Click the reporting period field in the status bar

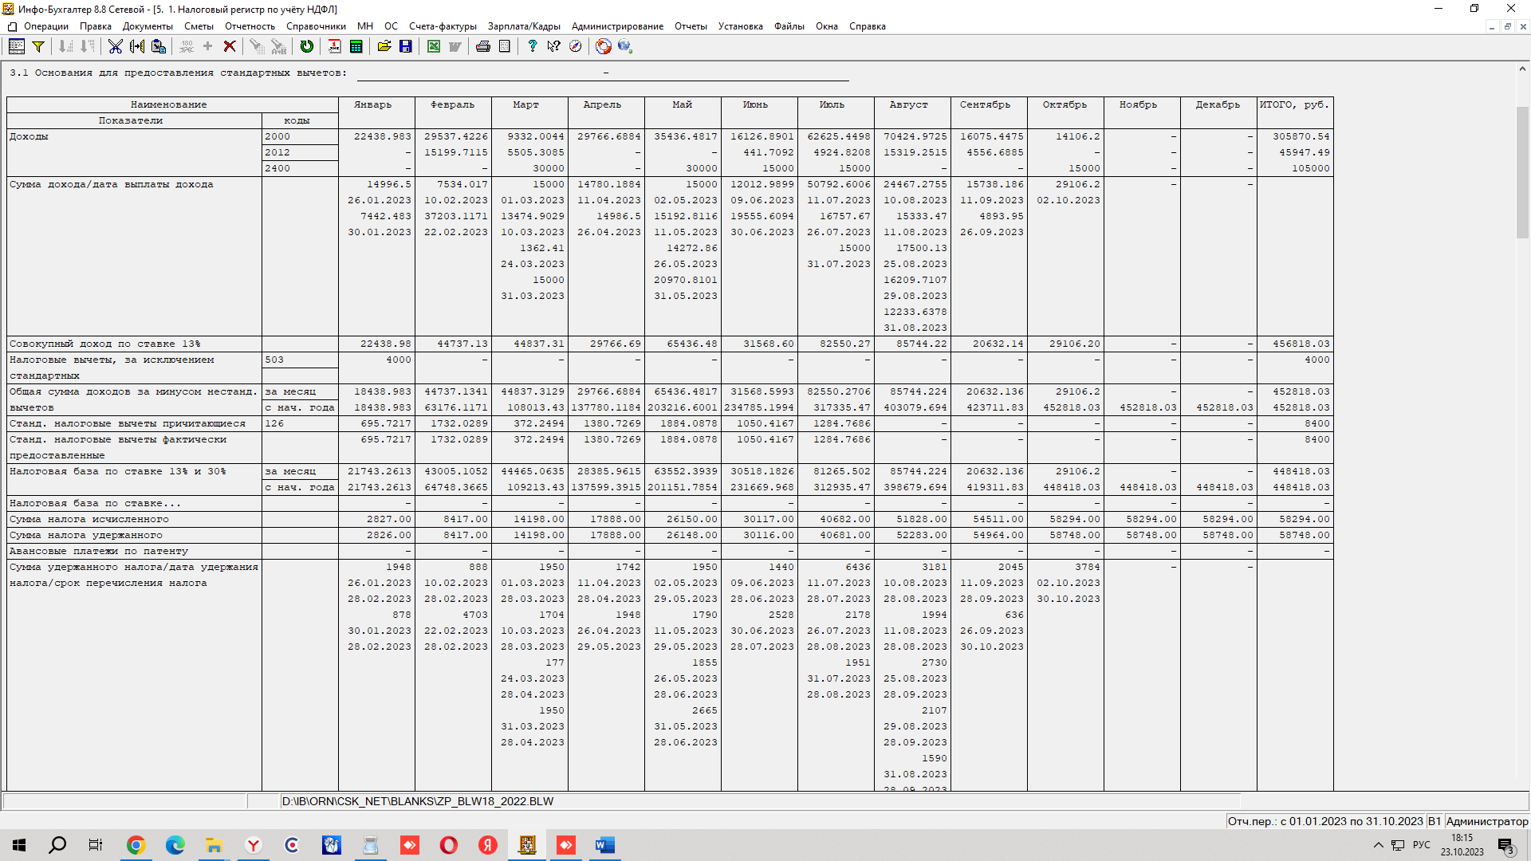pos(1324,821)
